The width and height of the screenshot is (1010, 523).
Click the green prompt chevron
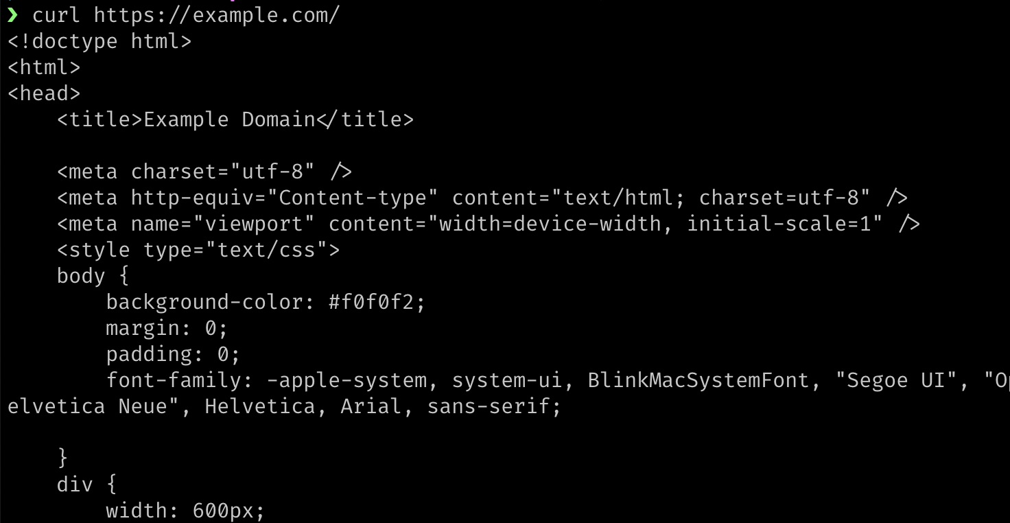coord(13,15)
